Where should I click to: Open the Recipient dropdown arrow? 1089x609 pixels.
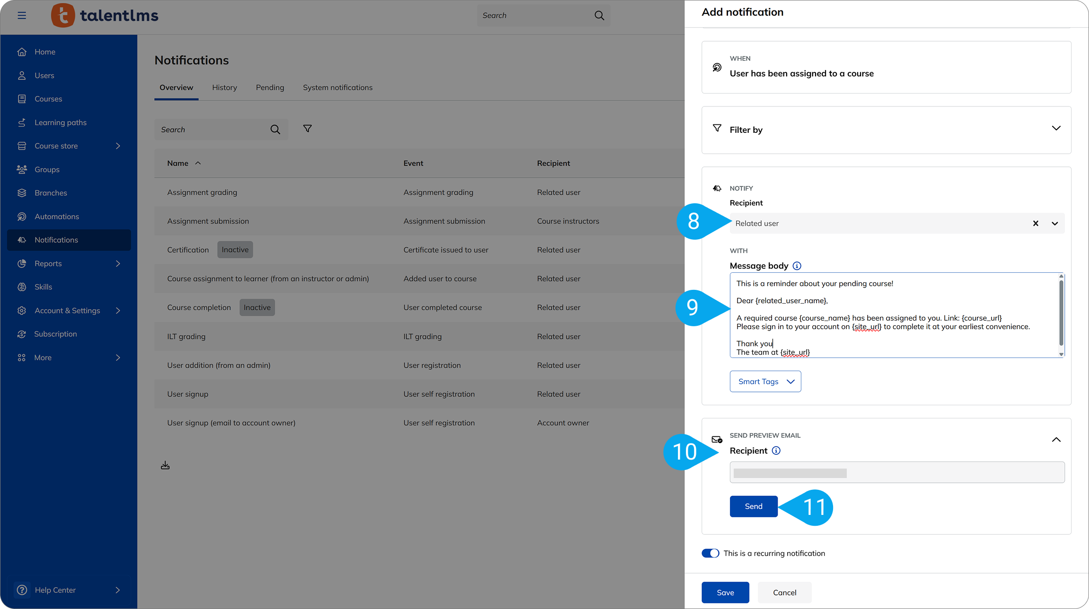point(1055,224)
